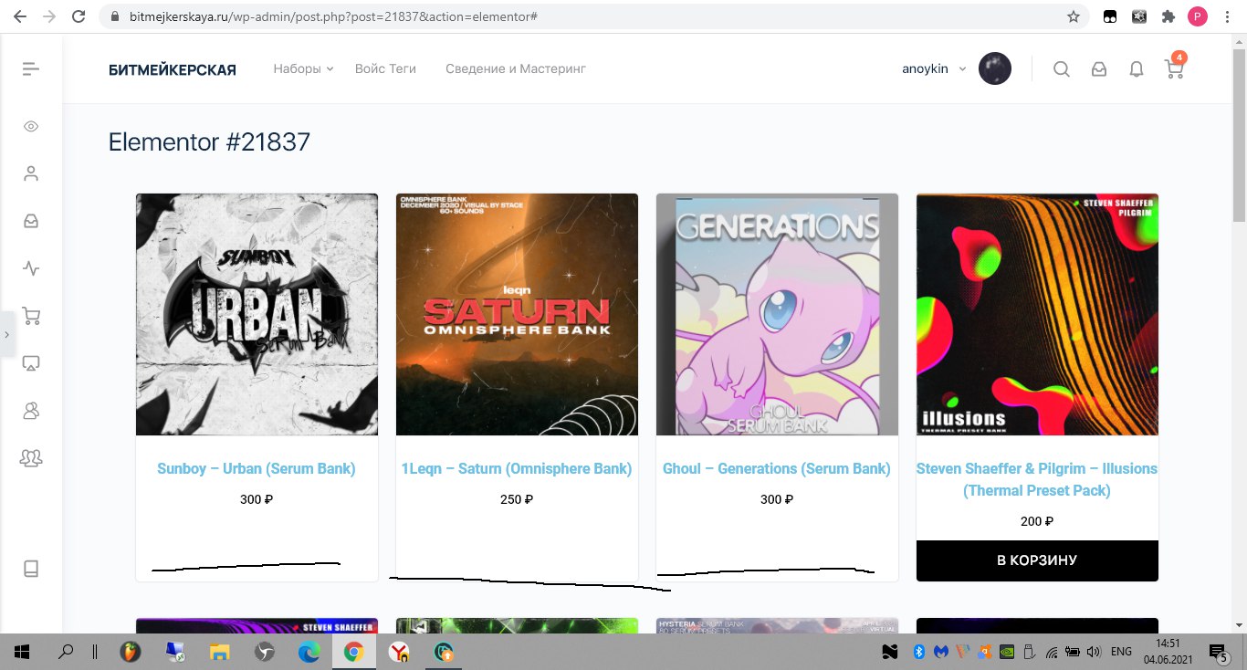
Task: Open the shopping cart with badge 4
Action: 1175,67
